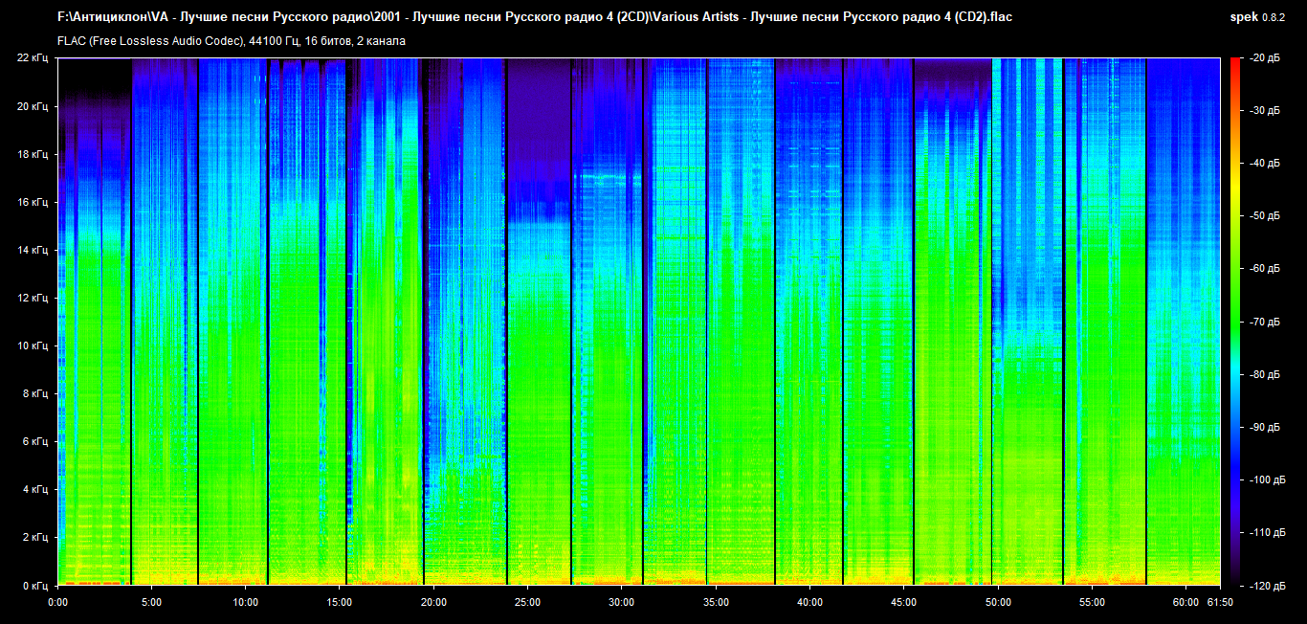Click the 20 кГц frequency axis label

(33, 106)
